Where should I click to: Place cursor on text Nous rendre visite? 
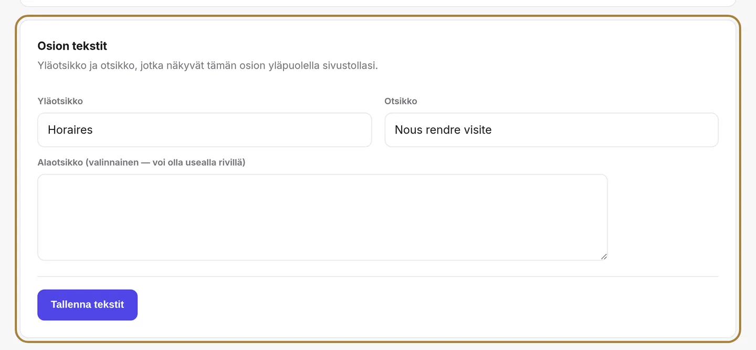click(443, 130)
